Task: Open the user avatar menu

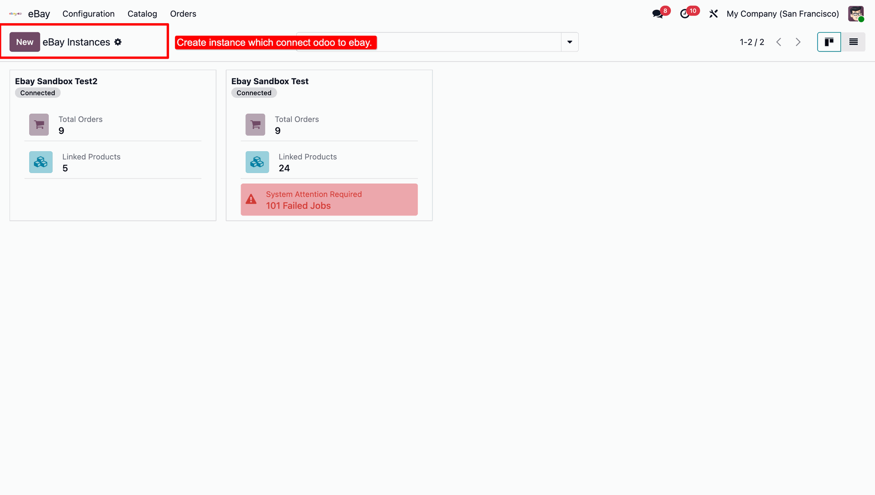Action: point(856,14)
